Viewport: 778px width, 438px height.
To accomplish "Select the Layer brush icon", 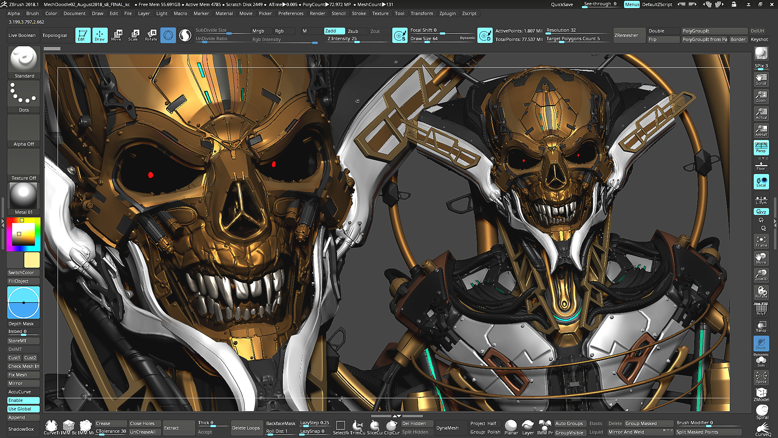I will click(528, 428).
